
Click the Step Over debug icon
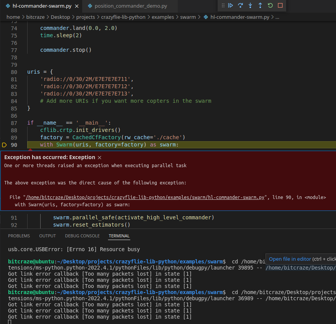pyautogui.click(x=241, y=6)
